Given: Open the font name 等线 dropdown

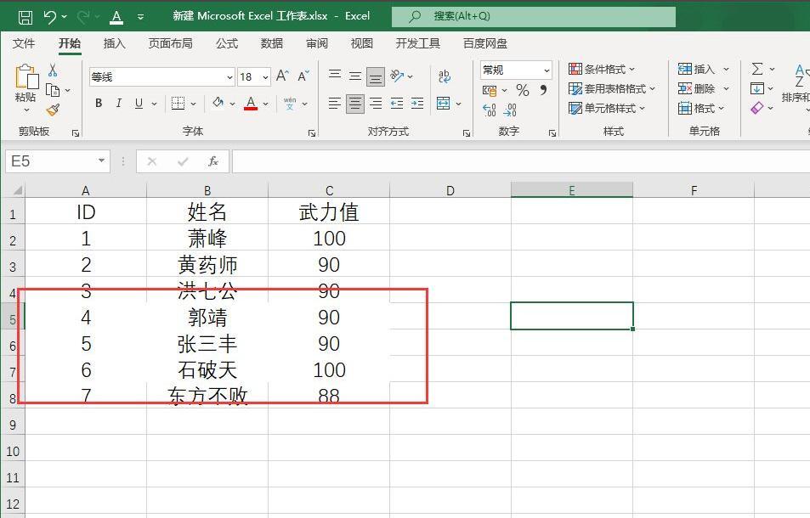Looking at the screenshot, I should tap(229, 77).
